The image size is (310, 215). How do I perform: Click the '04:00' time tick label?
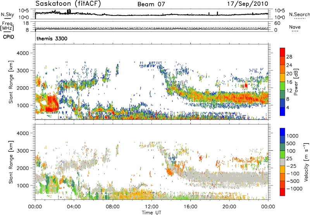pyautogui.click(x=74, y=207)
